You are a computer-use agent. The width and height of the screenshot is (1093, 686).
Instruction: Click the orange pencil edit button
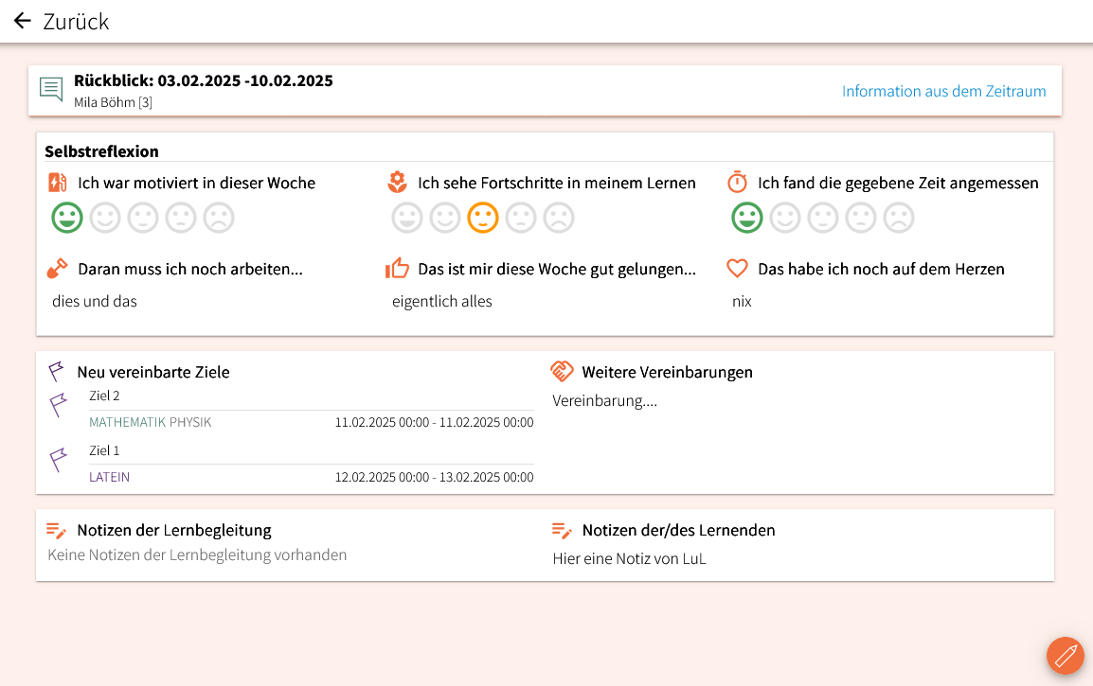click(x=1066, y=656)
